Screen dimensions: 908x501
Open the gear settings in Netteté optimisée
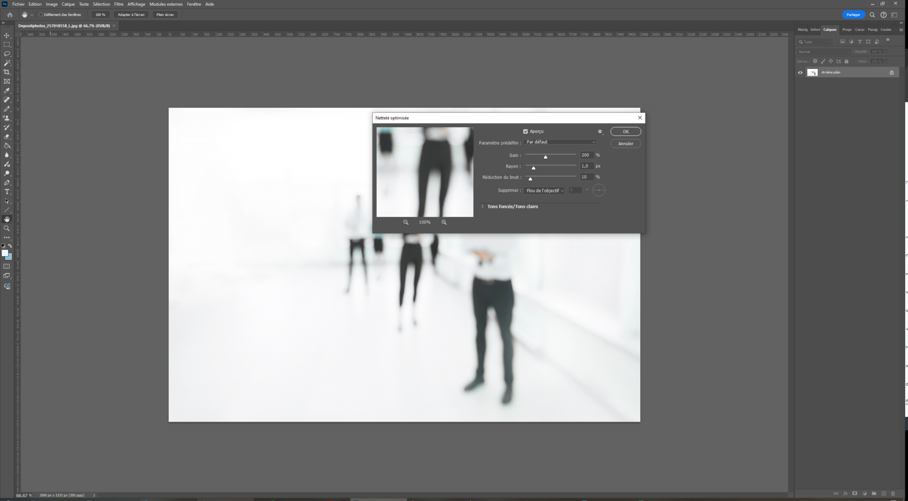click(600, 131)
